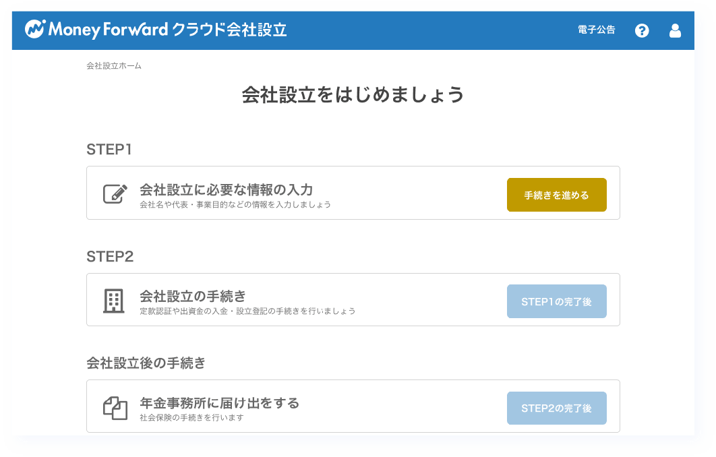Click the 会社設立後の手続き section heading
The height and width of the screenshot is (457, 716).
(146, 363)
